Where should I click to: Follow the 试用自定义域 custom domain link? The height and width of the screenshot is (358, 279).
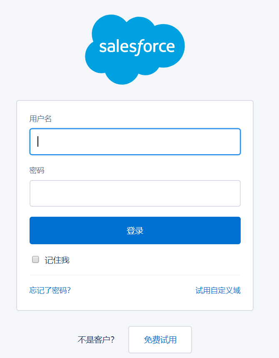[218, 290]
